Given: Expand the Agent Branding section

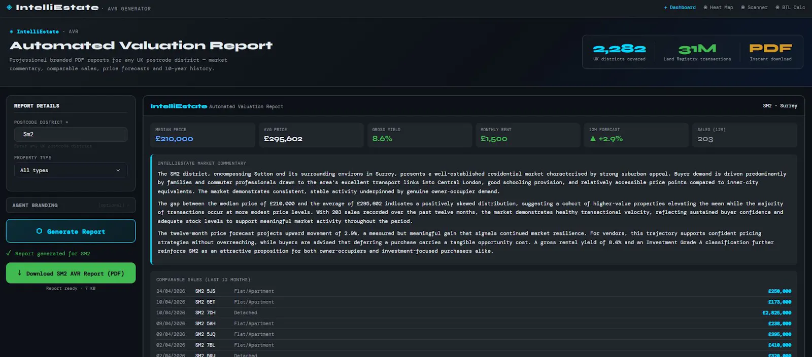Looking at the screenshot, I should 71,205.
